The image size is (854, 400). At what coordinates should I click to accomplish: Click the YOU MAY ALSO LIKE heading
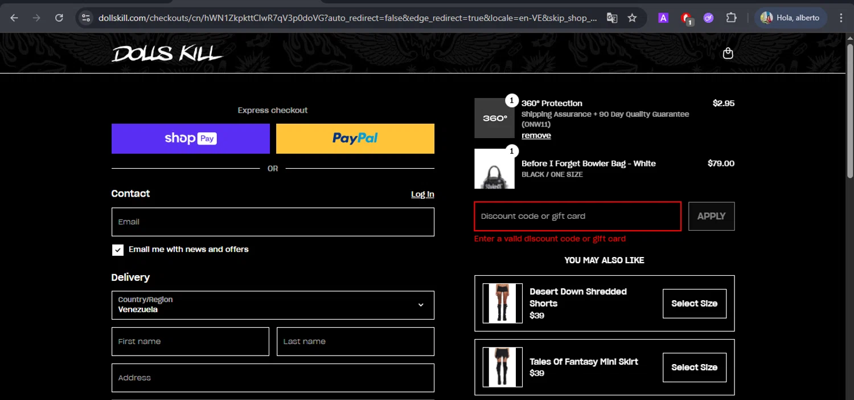coord(604,260)
